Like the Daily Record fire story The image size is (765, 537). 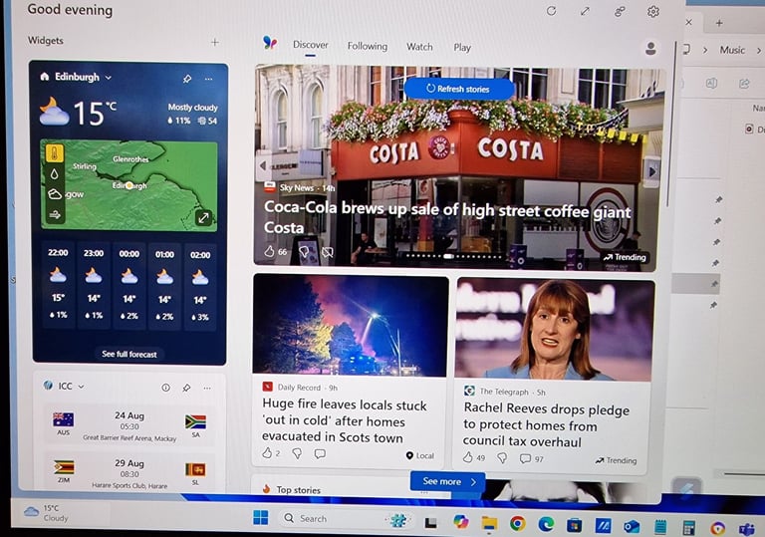coord(267,453)
